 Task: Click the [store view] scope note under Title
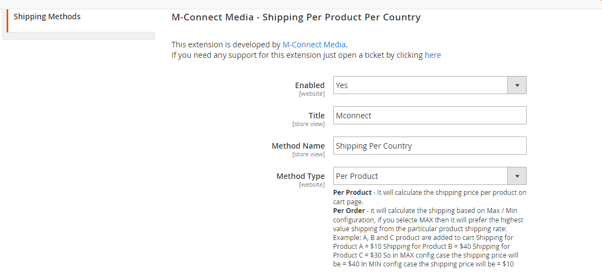(308, 124)
